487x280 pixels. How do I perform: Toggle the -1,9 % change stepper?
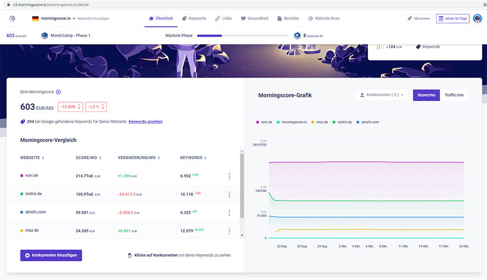[x=96, y=107]
